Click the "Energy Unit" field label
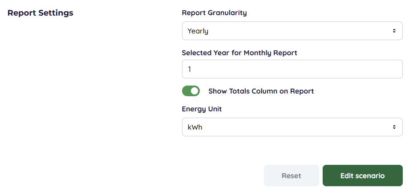The height and width of the screenshot is (192, 417). click(202, 109)
